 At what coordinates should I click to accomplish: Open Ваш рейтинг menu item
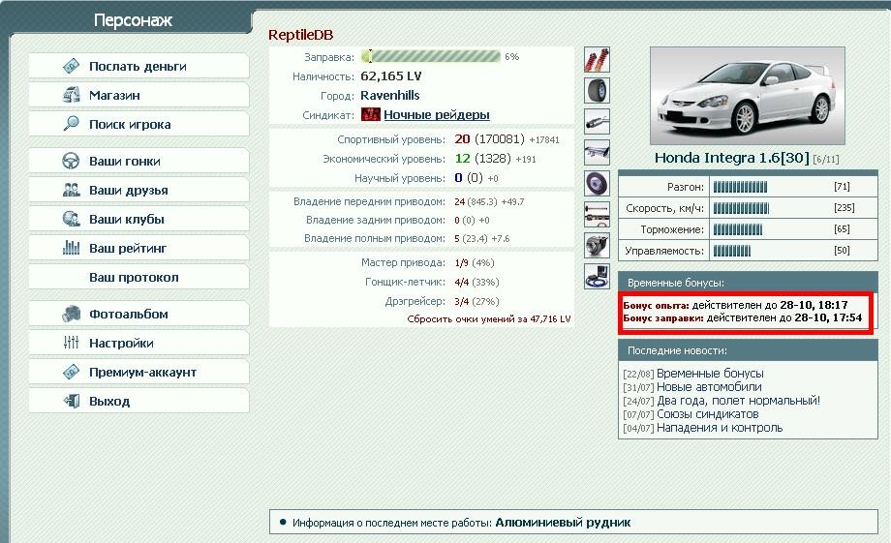(x=138, y=248)
